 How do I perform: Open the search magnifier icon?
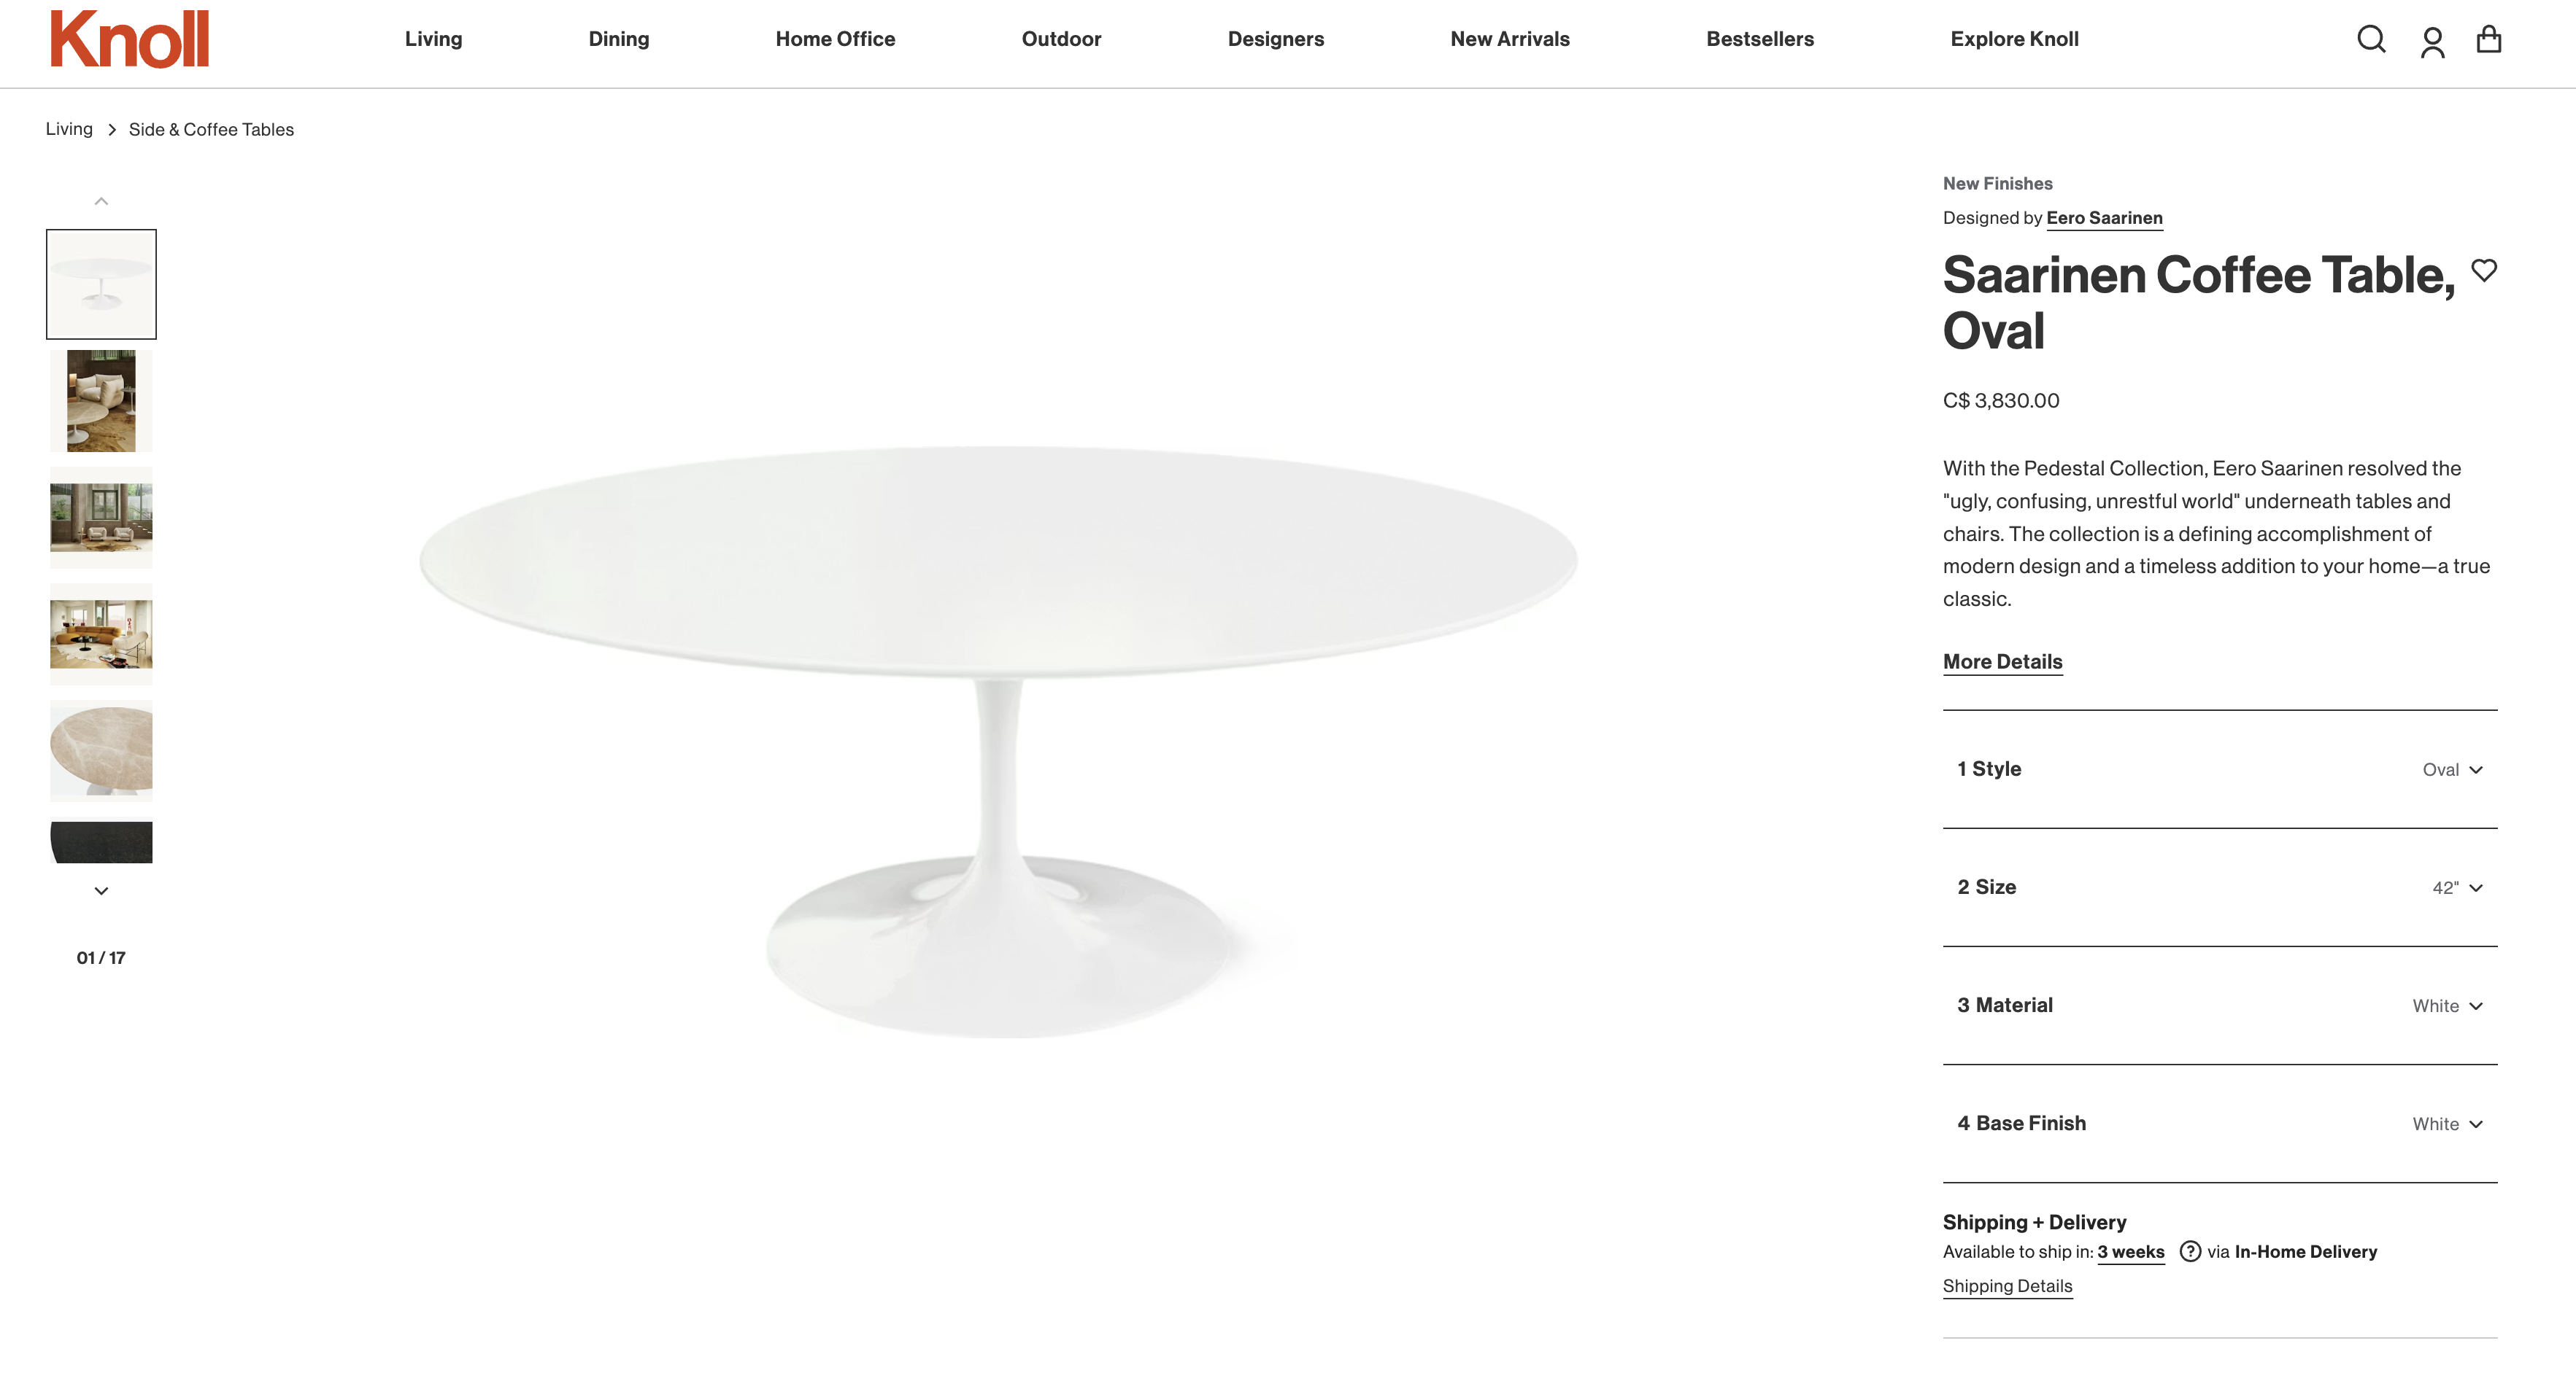coord(2371,40)
